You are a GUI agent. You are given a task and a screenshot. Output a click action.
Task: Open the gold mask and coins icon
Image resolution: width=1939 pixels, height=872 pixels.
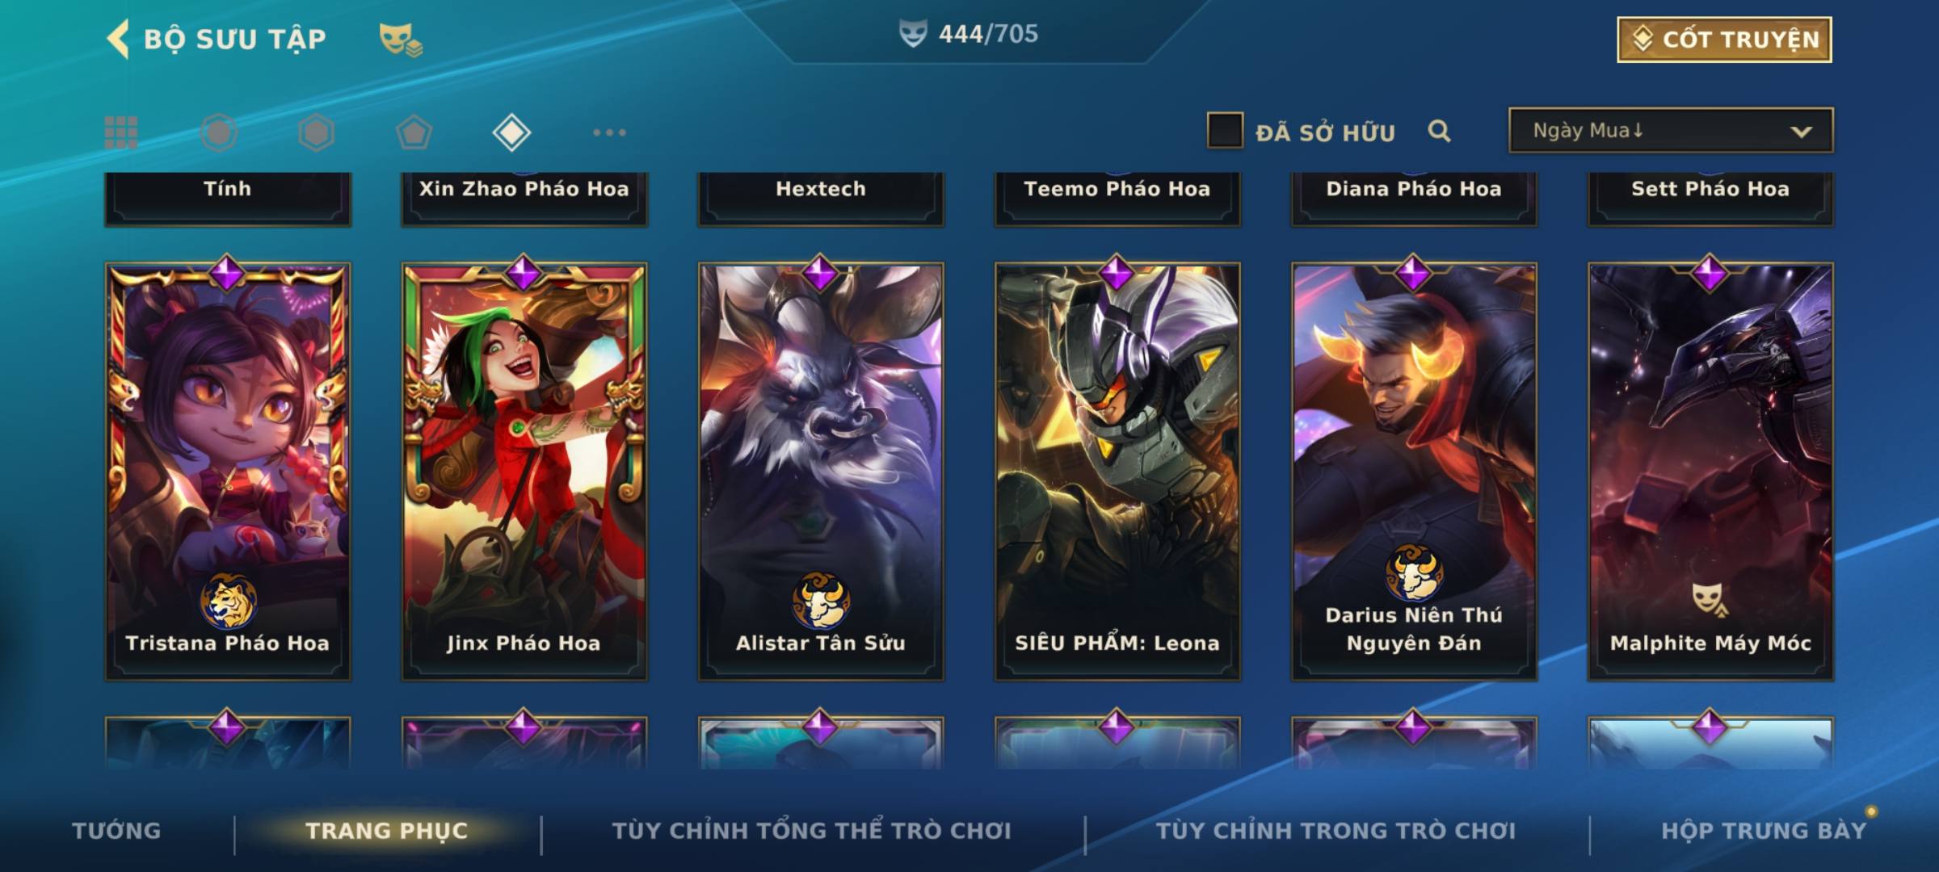pyautogui.click(x=401, y=40)
